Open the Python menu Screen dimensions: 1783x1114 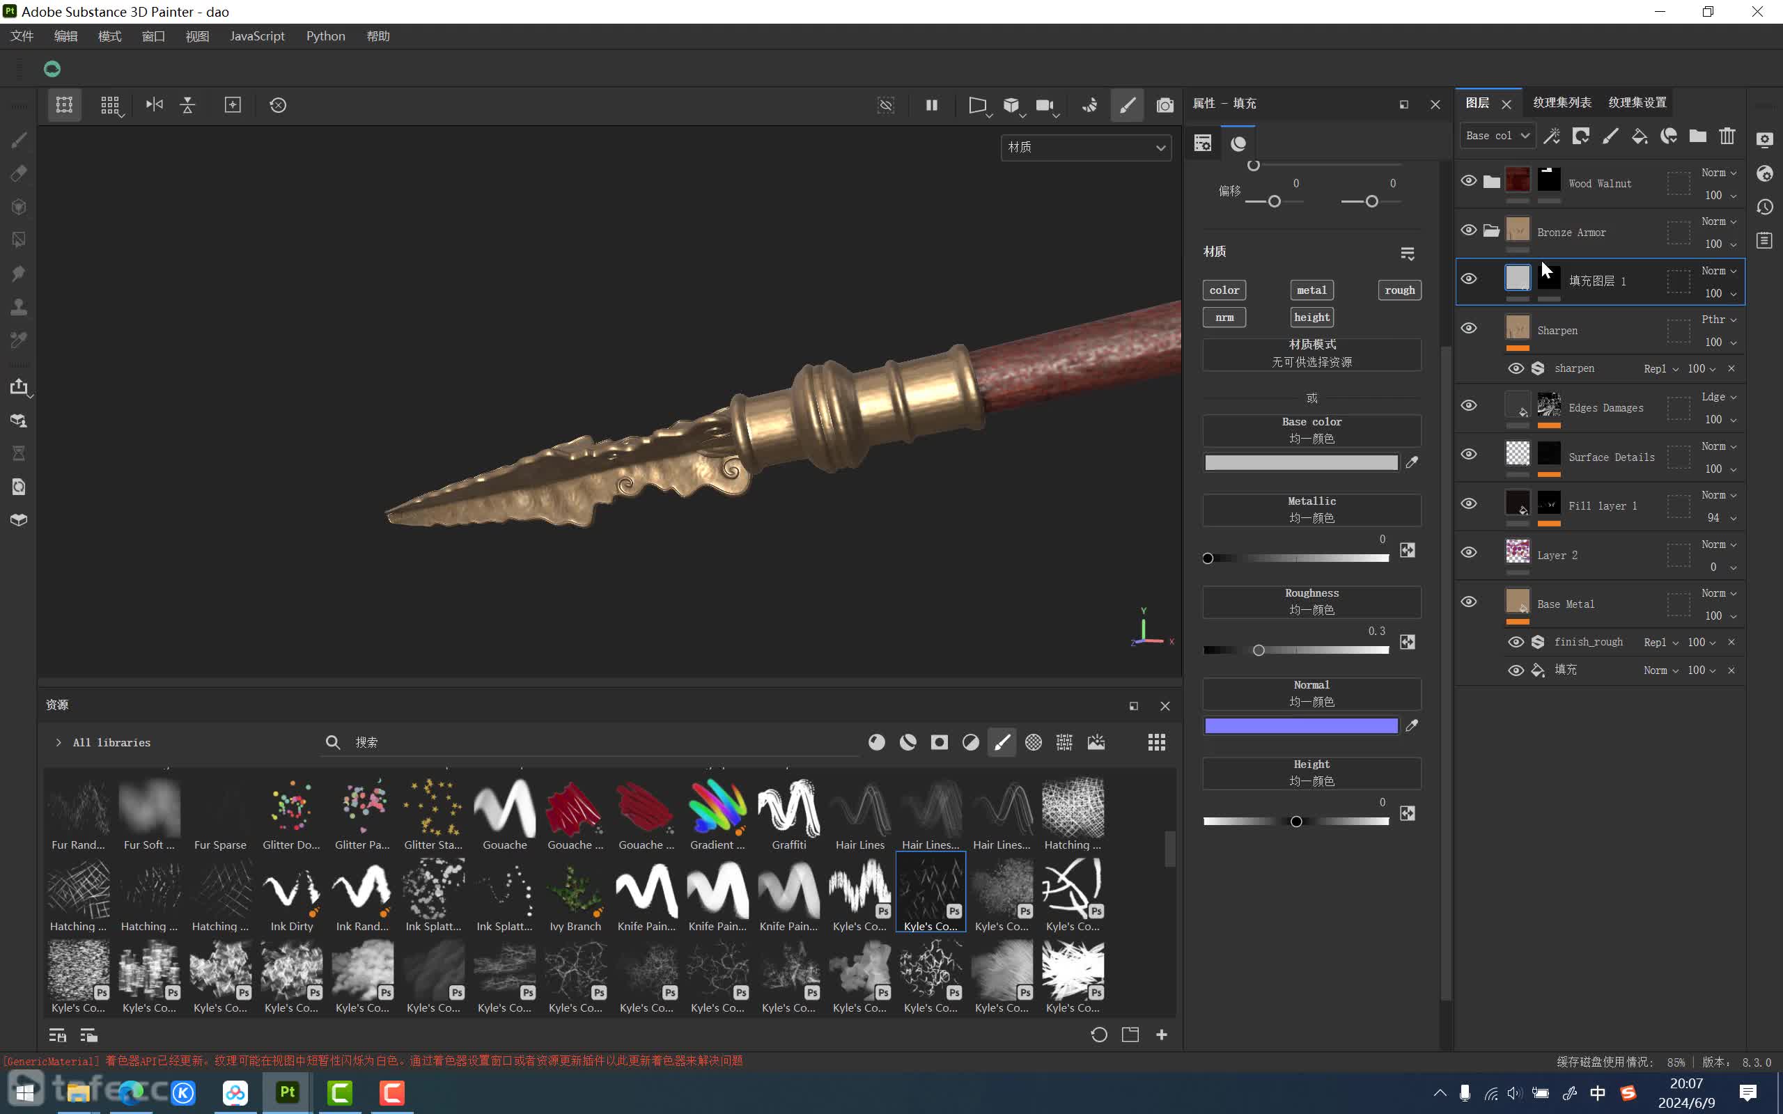pyautogui.click(x=326, y=36)
